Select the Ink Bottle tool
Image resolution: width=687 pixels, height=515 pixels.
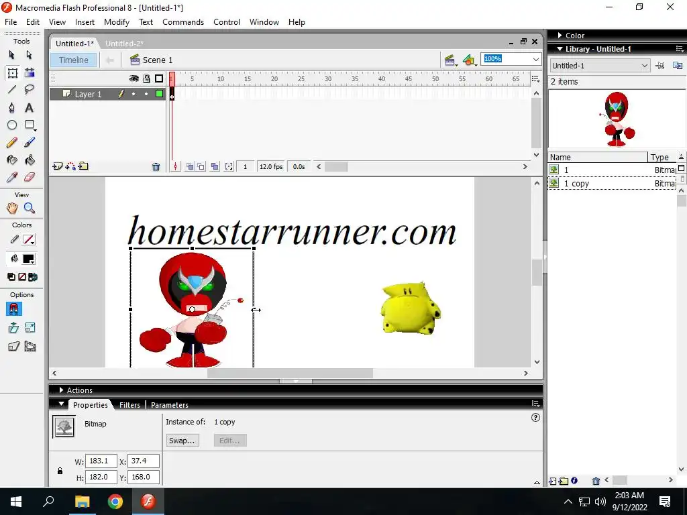(12, 160)
